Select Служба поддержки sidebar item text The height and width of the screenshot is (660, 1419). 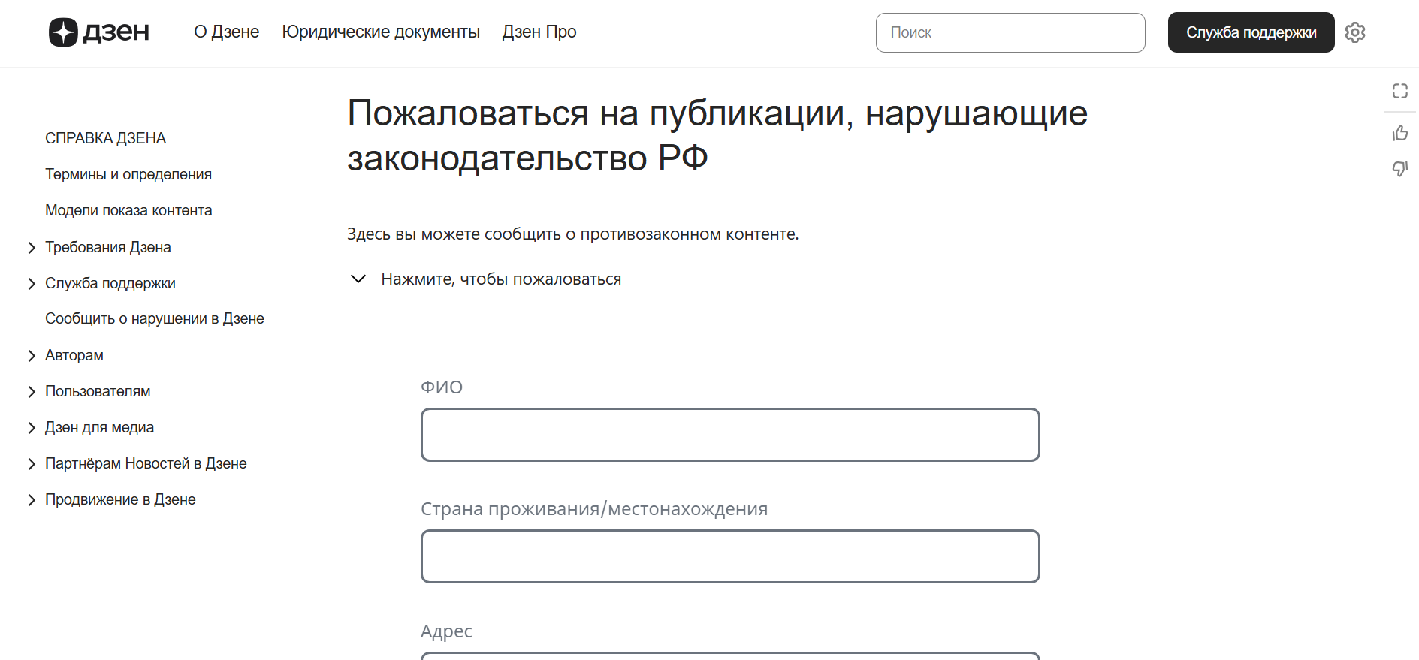point(110,283)
